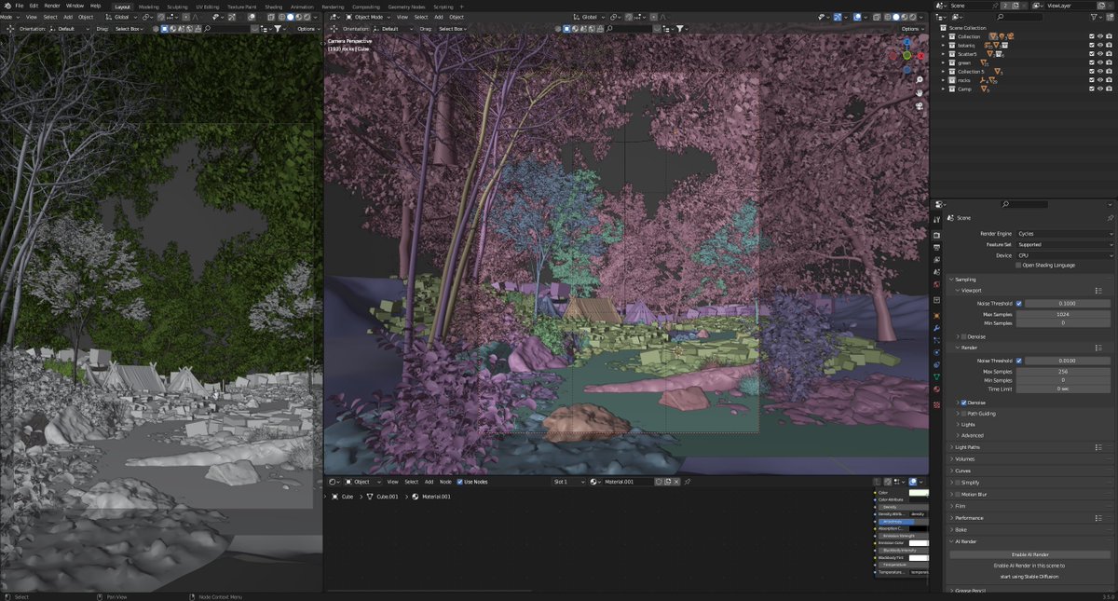This screenshot has width=1118, height=601.
Task: Hide the rocks collection eye icon
Action: pos(1100,80)
